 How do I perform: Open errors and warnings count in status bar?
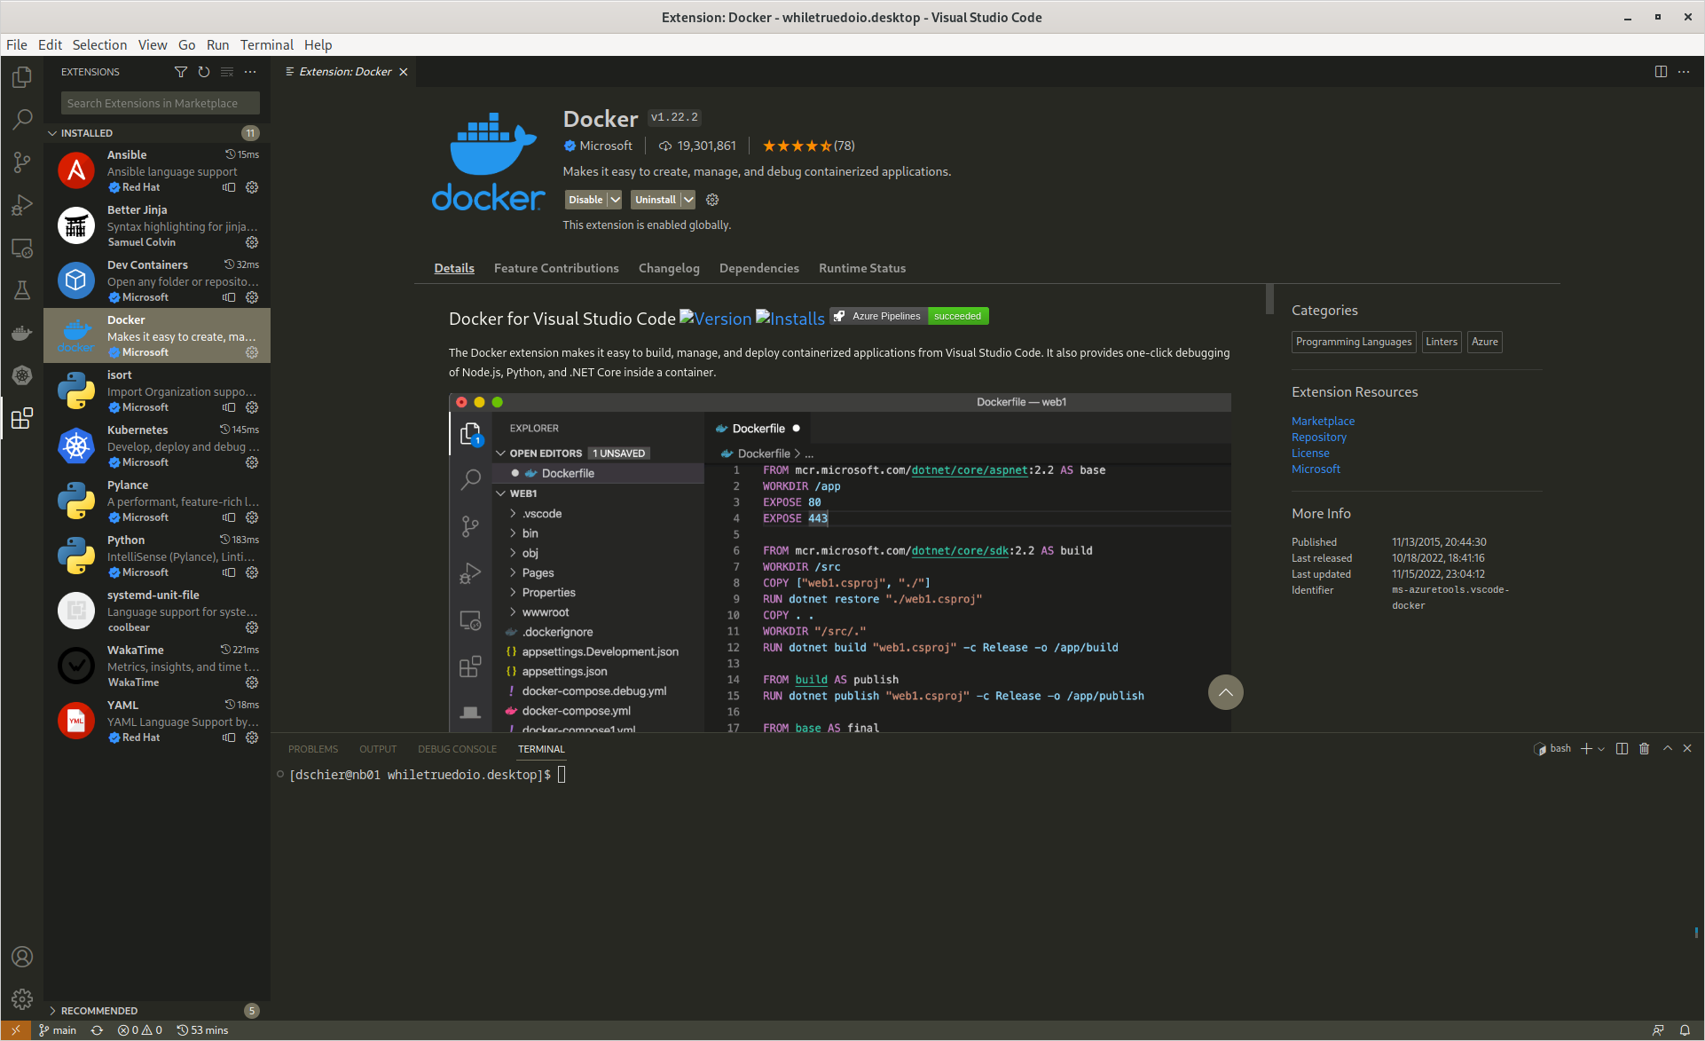pyautogui.click(x=140, y=1030)
